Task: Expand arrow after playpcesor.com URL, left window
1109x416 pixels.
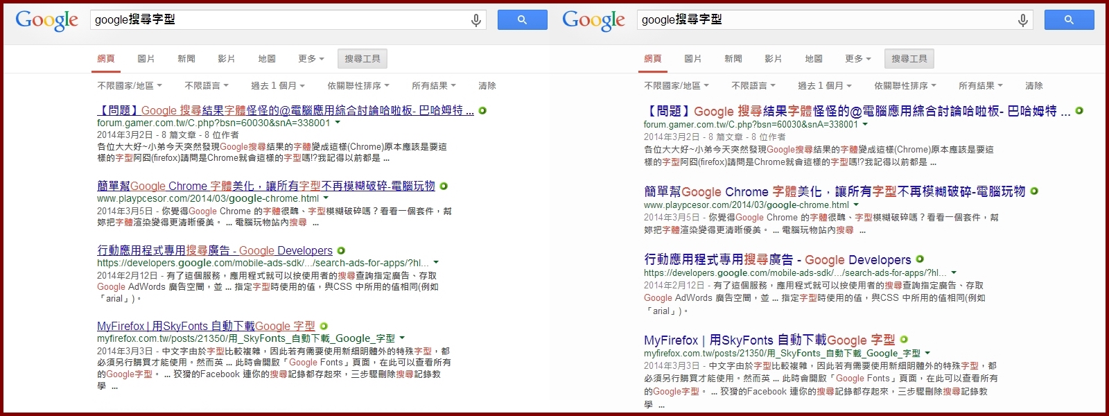Action: click(x=326, y=198)
